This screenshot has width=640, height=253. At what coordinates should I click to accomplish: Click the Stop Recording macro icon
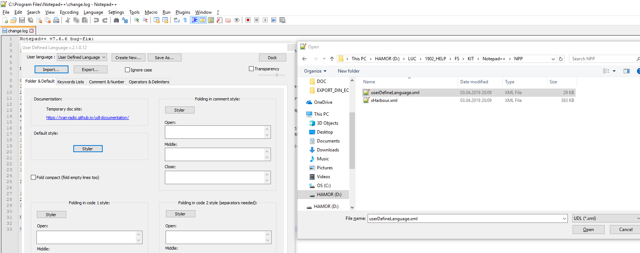(257, 20)
